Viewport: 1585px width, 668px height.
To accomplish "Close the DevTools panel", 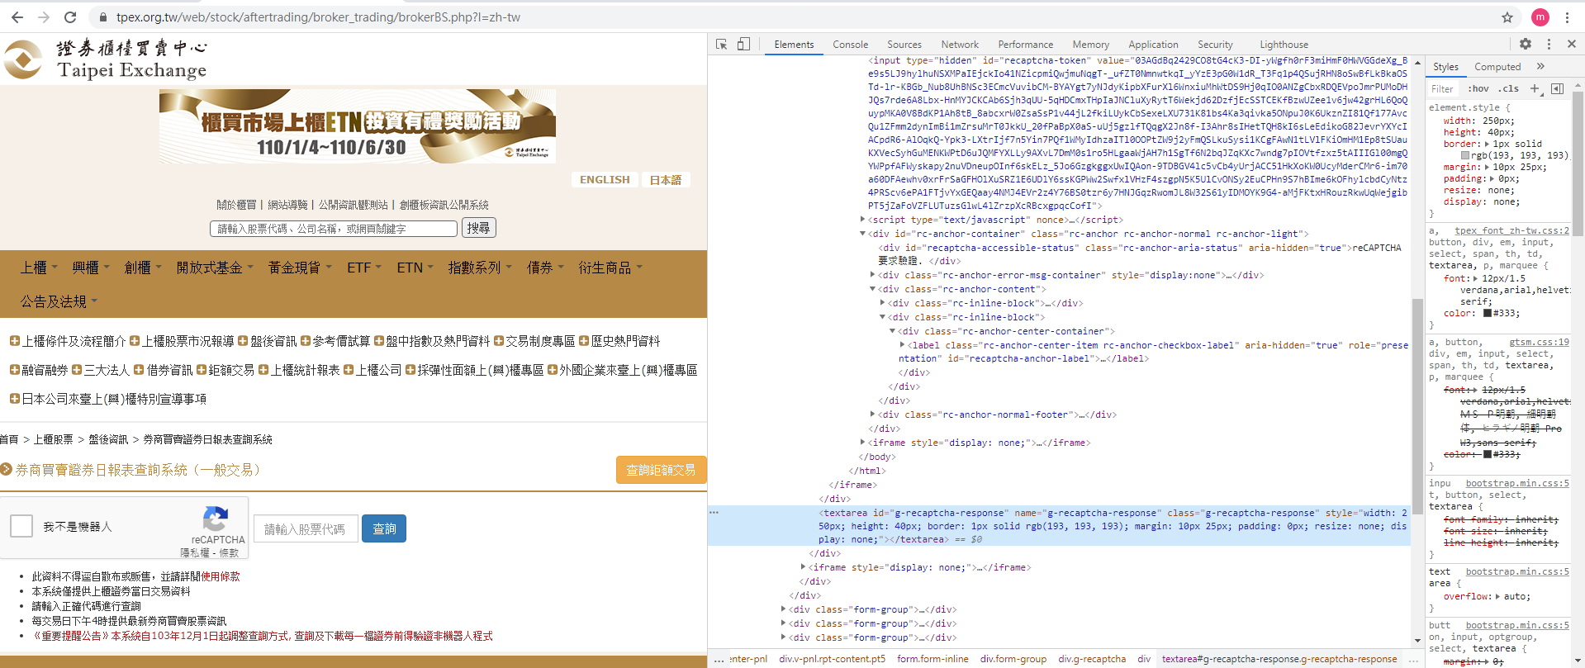I will point(1572,45).
